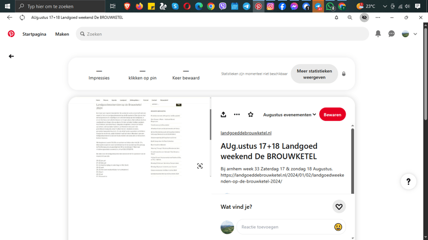
Task: Open Opera from taskbar
Action: [x=187, y=6]
